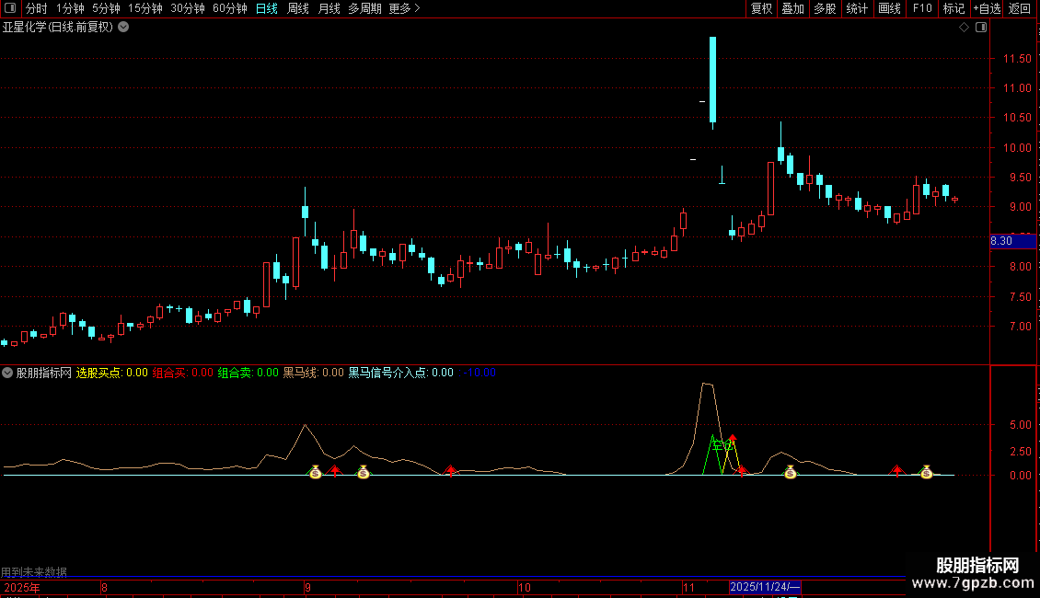Add stock with +自选 button
1040x598 pixels.
987,8
